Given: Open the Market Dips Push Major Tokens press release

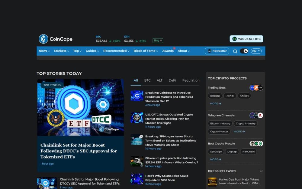Looking at the screenshot, I should click(x=239, y=181).
